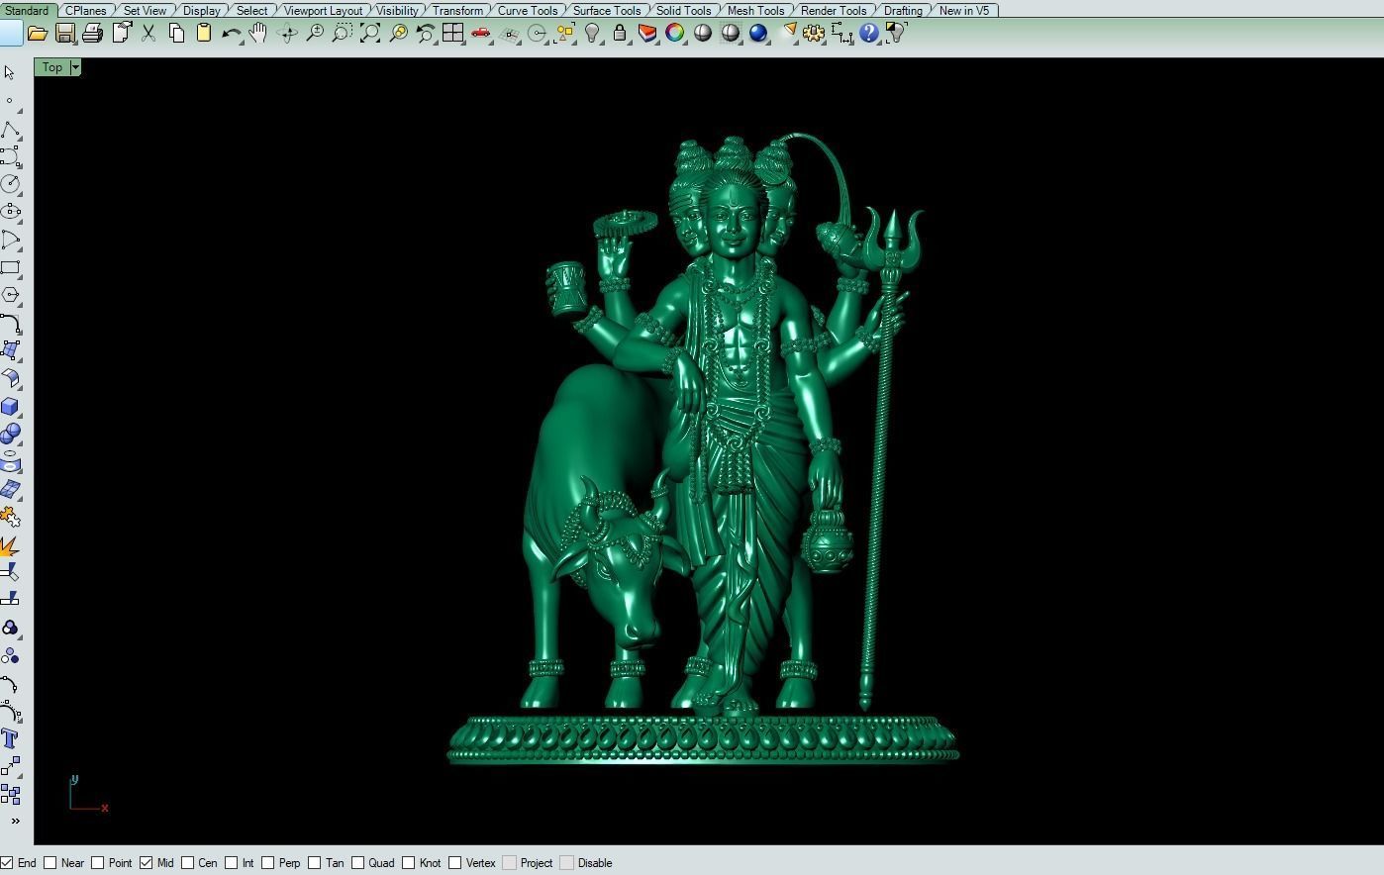Click the Top viewport title label

(x=51, y=67)
